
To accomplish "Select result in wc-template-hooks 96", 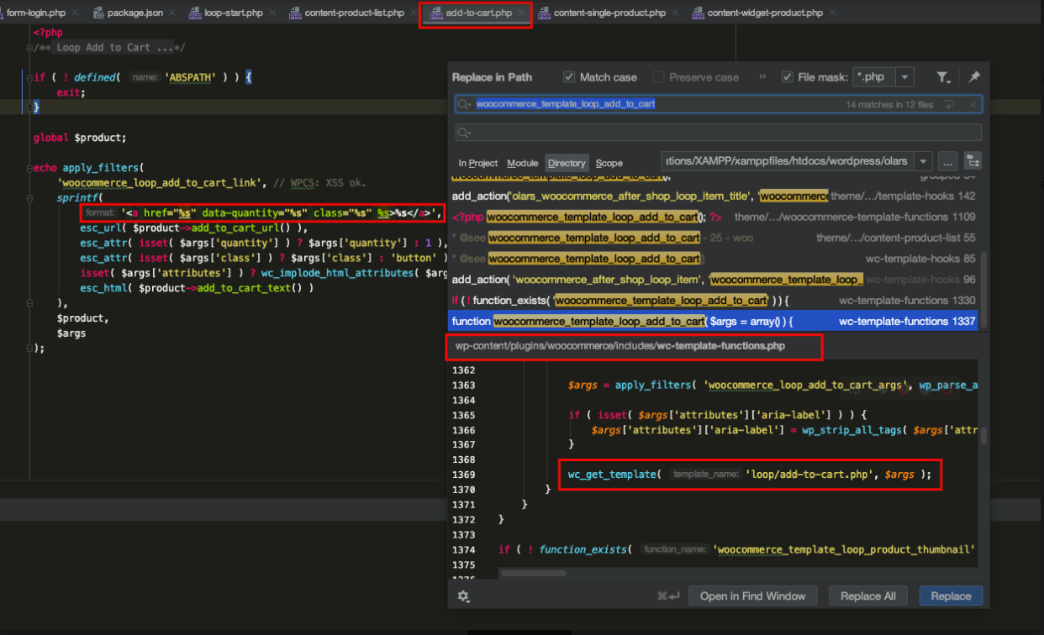I will (x=714, y=280).
